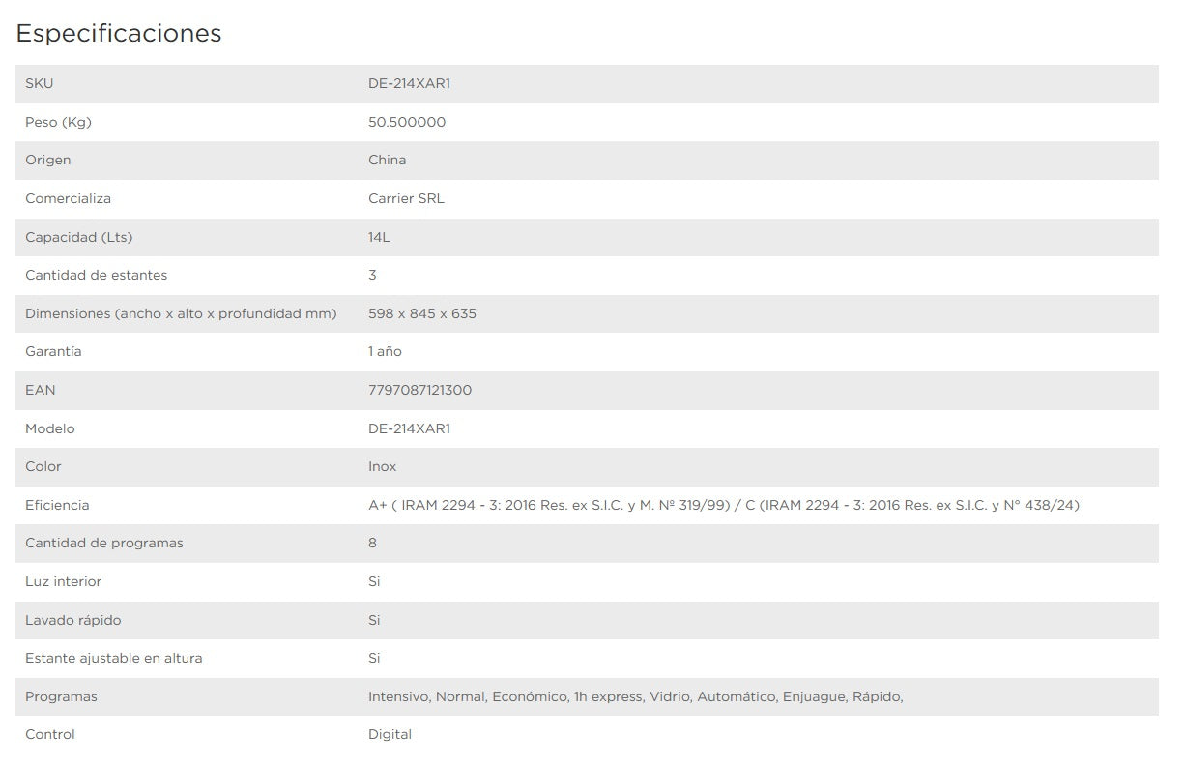Click the Especificaciones heading
Viewport: 1185px width, 768px height.
click(x=119, y=34)
